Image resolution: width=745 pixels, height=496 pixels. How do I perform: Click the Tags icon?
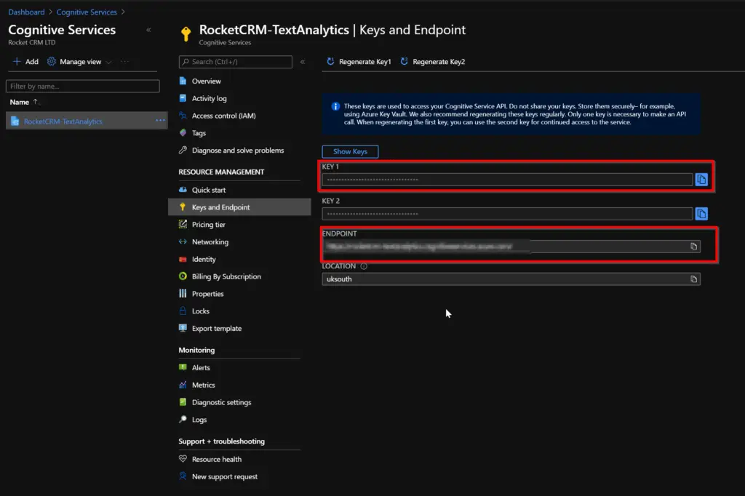pos(183,133)
